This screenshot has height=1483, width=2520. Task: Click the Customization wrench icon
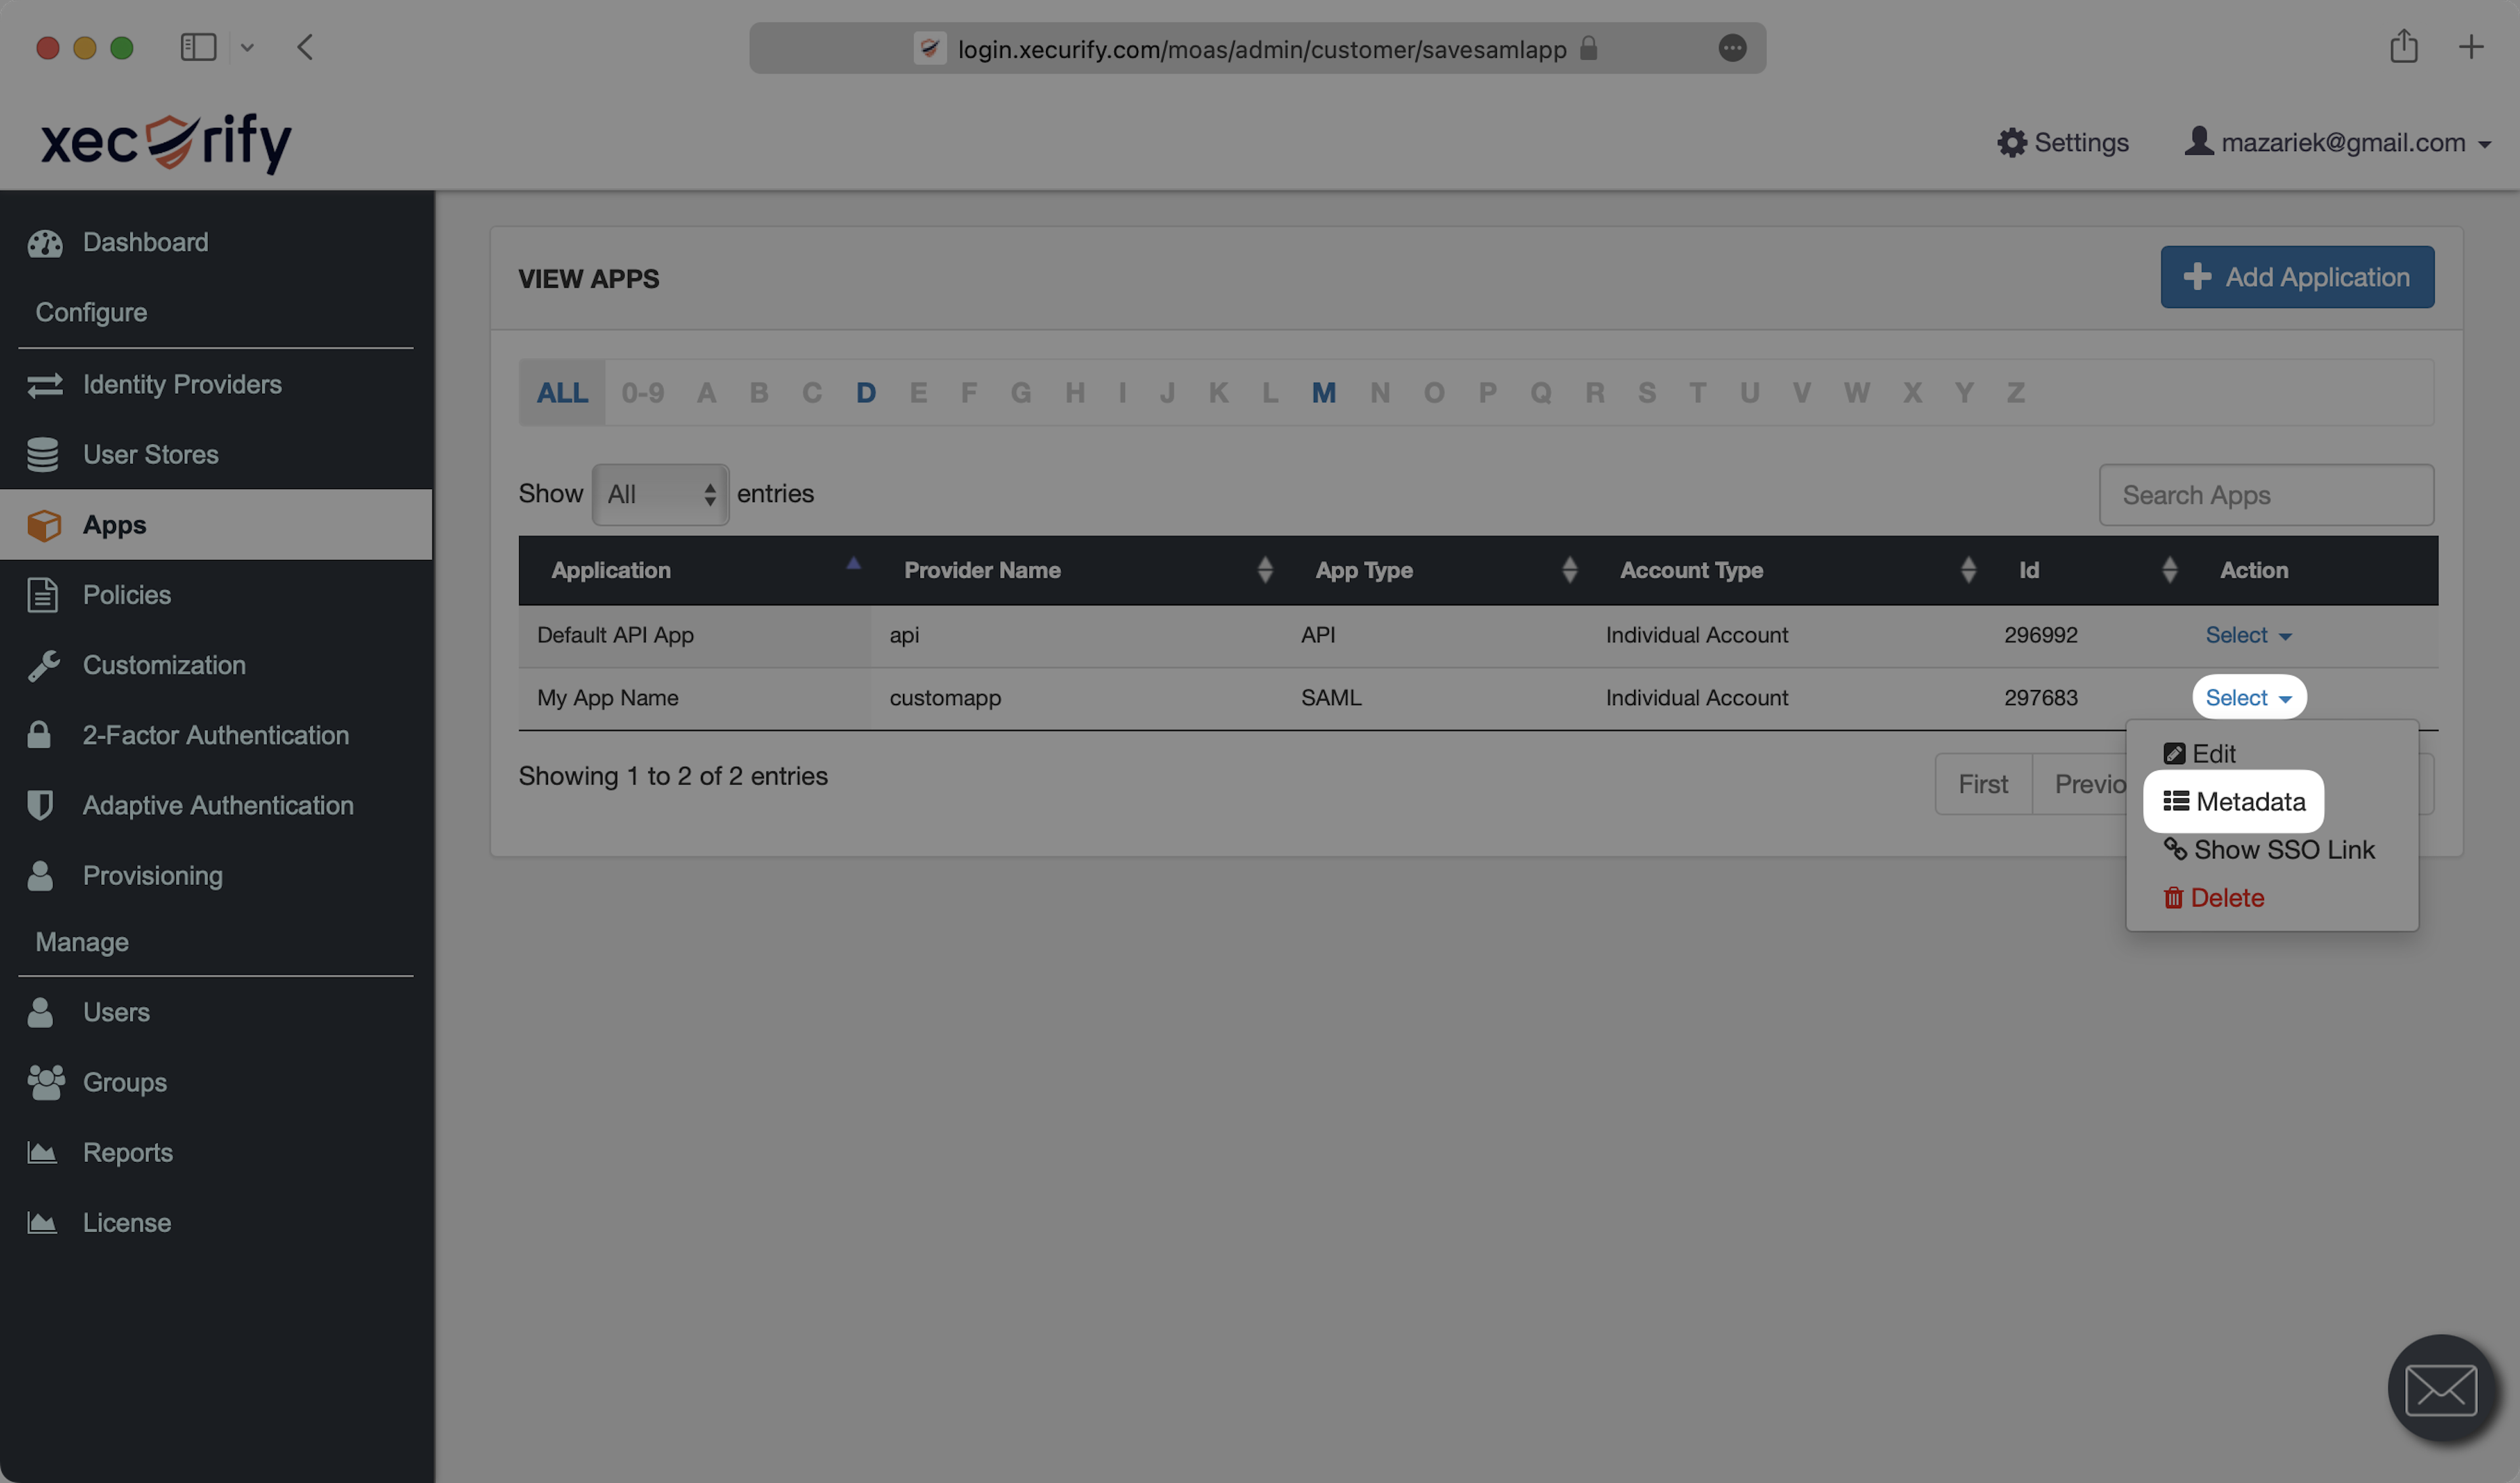pyautogui.click(x=43, y=666)
